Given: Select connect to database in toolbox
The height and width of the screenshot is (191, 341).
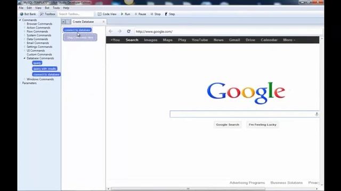Looking at the screenshot, I should (46, 74).
